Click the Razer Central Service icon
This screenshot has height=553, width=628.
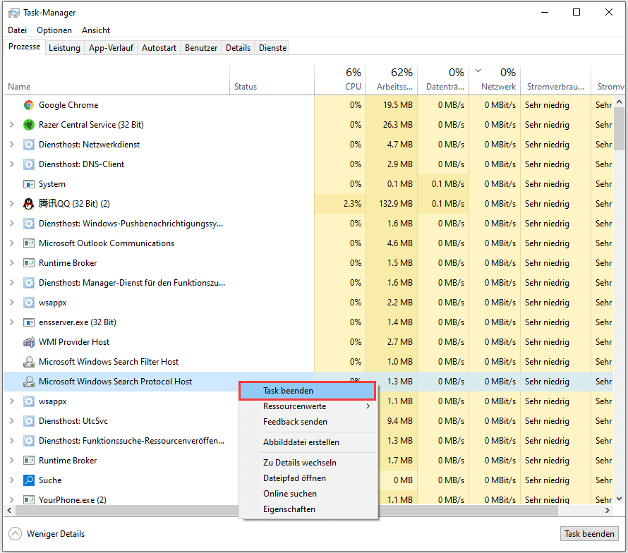click(x=28, y=125)
